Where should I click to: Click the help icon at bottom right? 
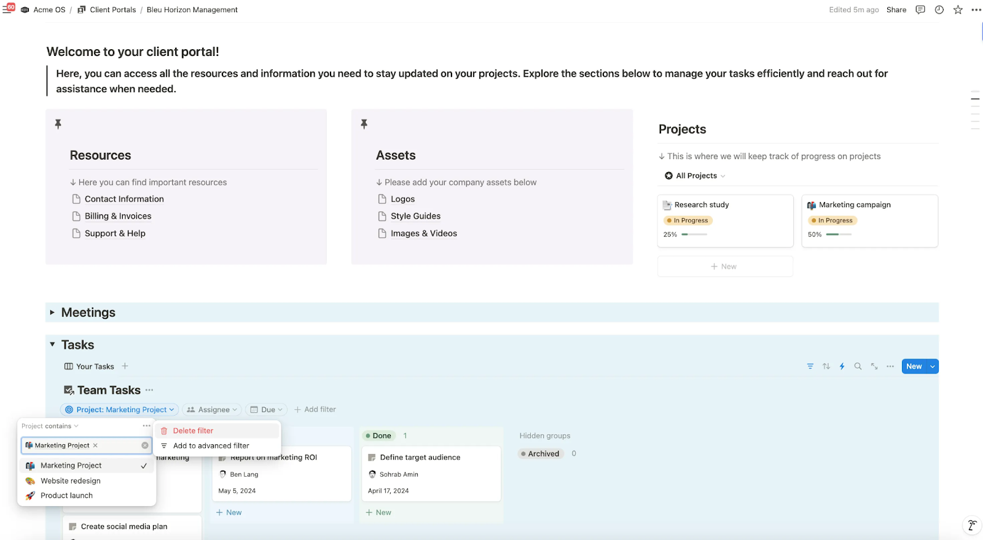(x=972, y=525)
